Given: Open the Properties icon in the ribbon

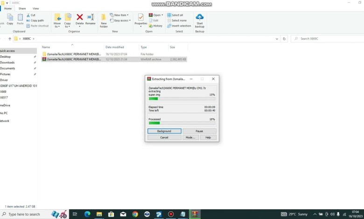Looking at the screenshot, I should (140, 19).
